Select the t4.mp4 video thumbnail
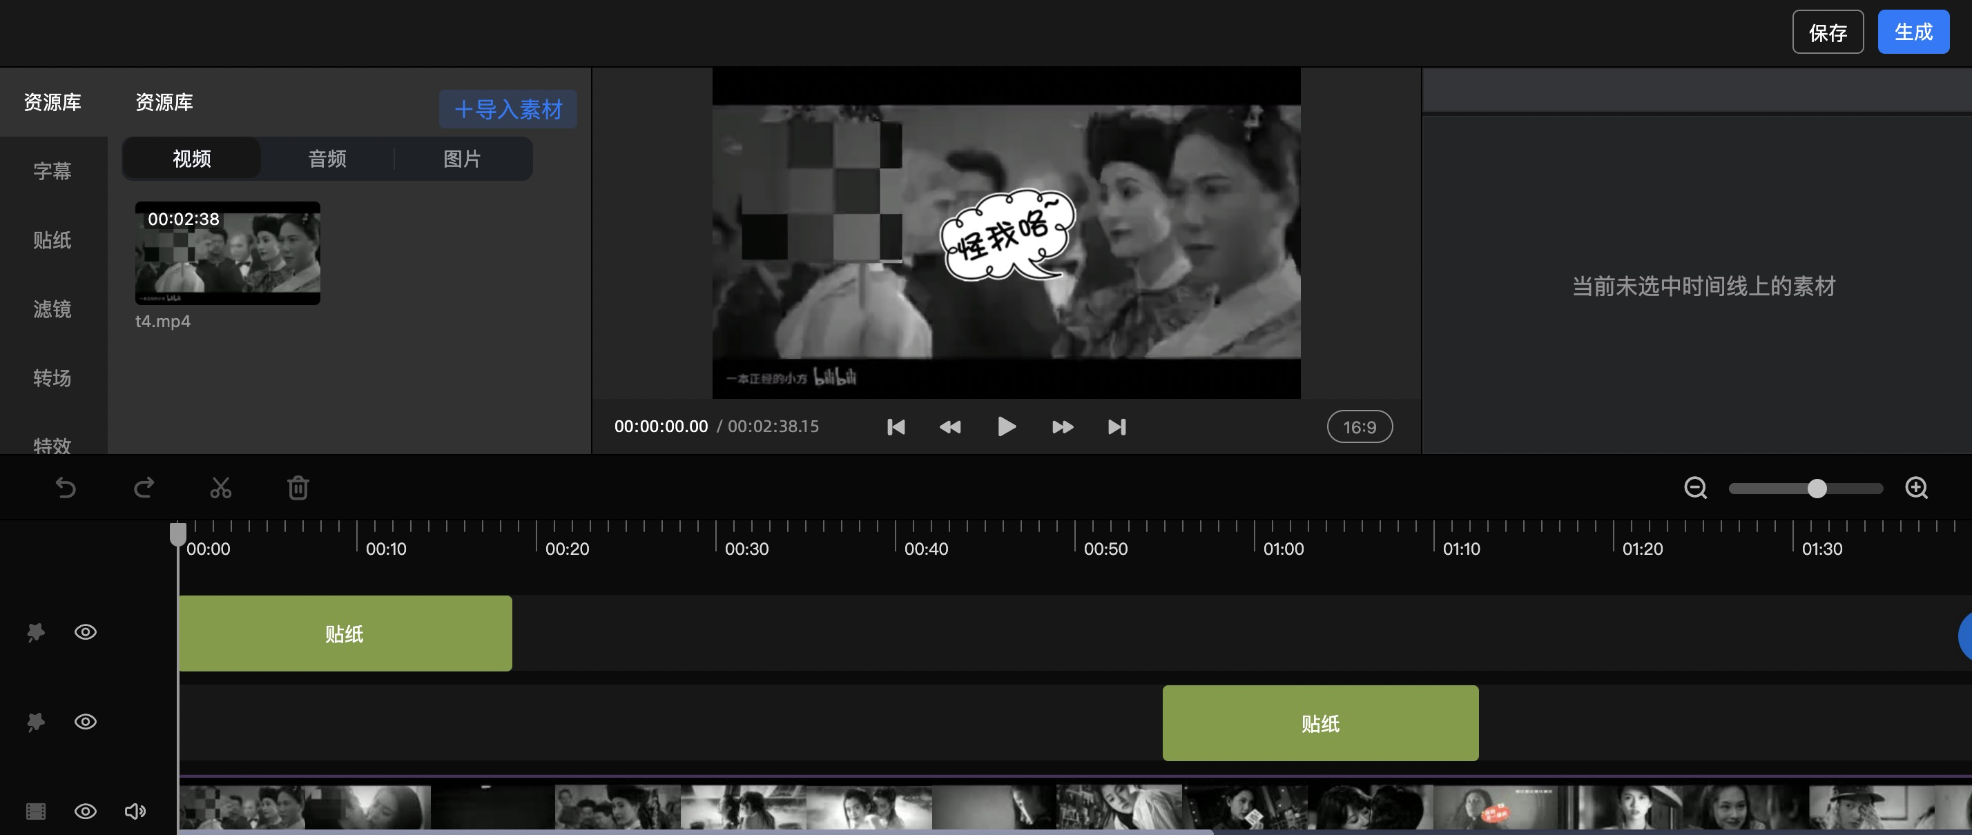 tap(227, 253)
